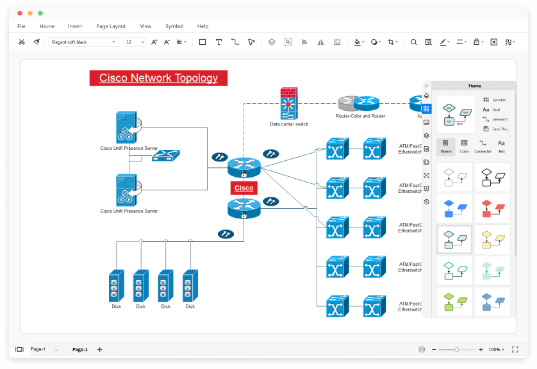This screenshot has width=537, height=369.
Task: Click the zoom slider handle
Action: 456,350
